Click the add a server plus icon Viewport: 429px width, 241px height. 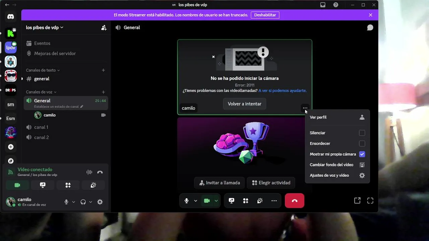click(11, 147)
